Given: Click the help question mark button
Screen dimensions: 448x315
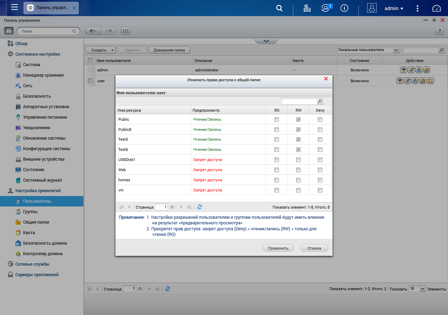Looking at the screenshot, I should [x=440, y=31].
